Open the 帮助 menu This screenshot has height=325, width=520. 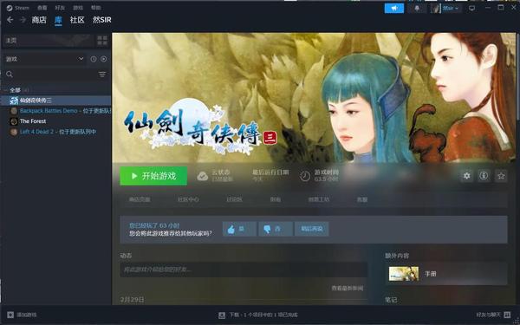96,8
